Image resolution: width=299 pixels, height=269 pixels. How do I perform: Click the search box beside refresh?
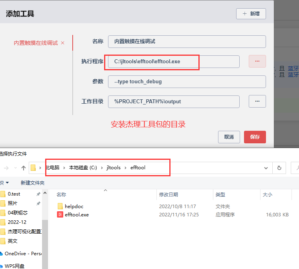click(x=295, y=168)
